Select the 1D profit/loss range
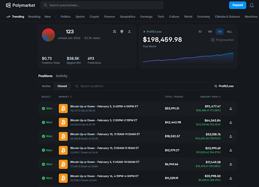Viewport: 259px width, 187px height. (x=200, y=32)
